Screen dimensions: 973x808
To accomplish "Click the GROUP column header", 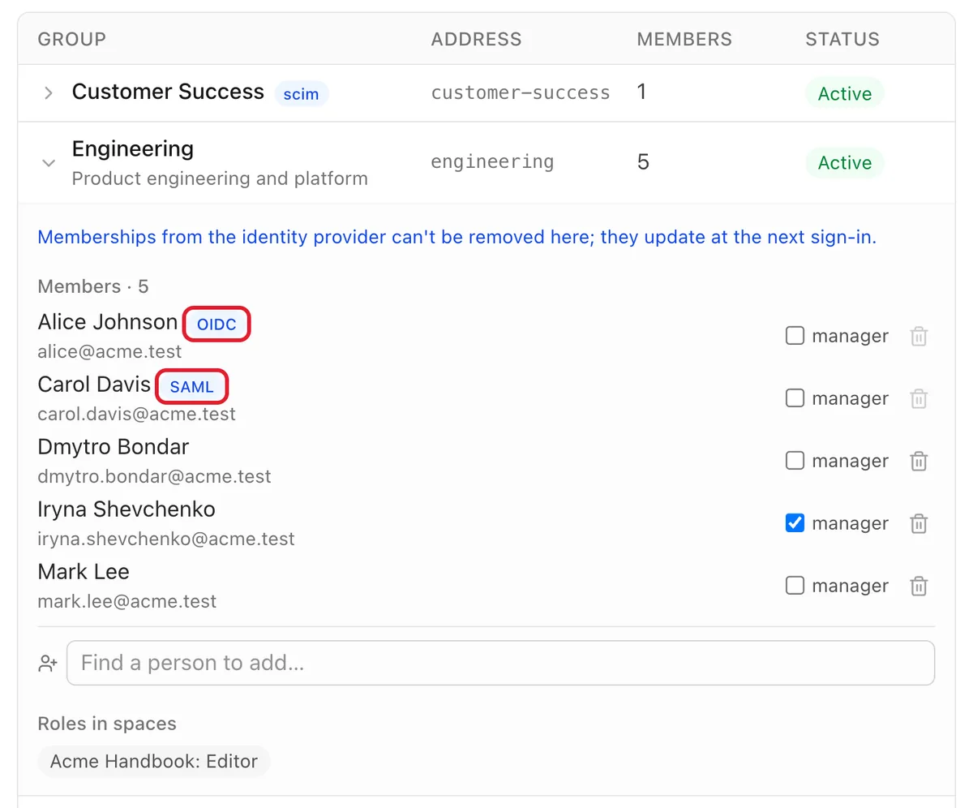I will pyautogui.click(x=72, y=39).
